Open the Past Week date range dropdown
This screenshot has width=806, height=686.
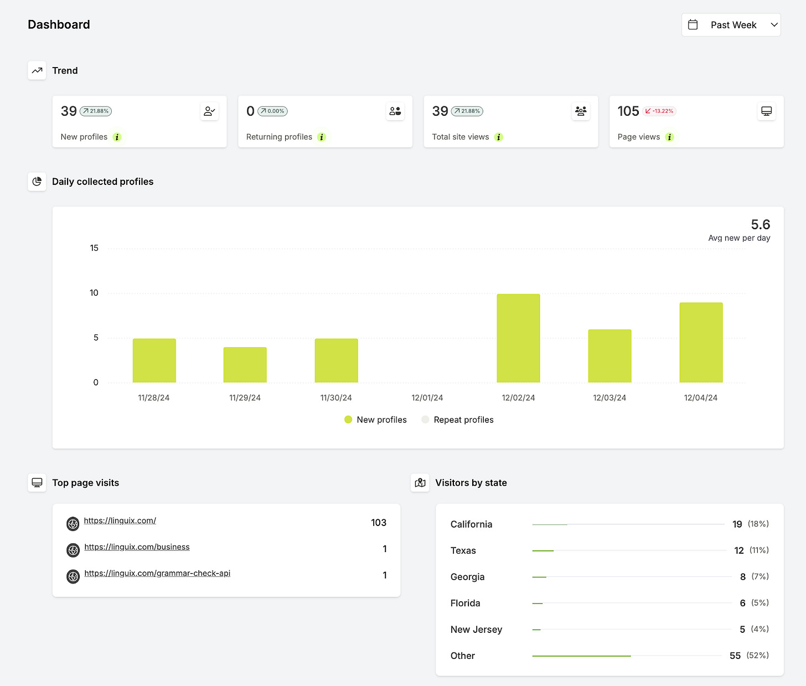(731, 25)
